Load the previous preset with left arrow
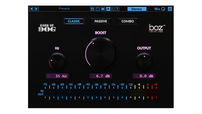The width and height of the screenshot is (202, 114). (31, 9)
